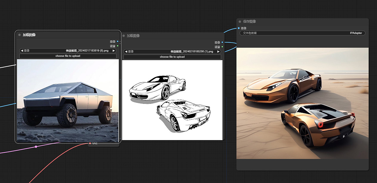Image resolution: width=377 pixels, height=183 pixels.
Task: Toggle collapse dot on 保存图像 node
Action: coord(240,21)
